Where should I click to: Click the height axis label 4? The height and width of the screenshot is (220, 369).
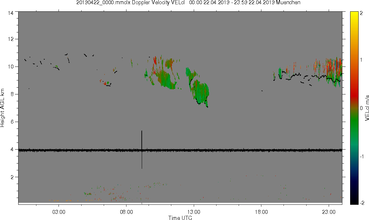[x=12, y=149]
